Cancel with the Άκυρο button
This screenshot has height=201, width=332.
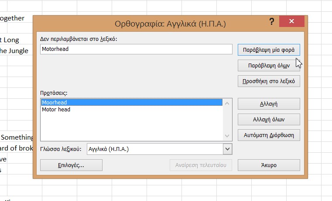(269, 165)
